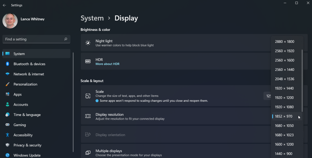Click the Personalization paintbrush icon

click(x=7, y=84)
